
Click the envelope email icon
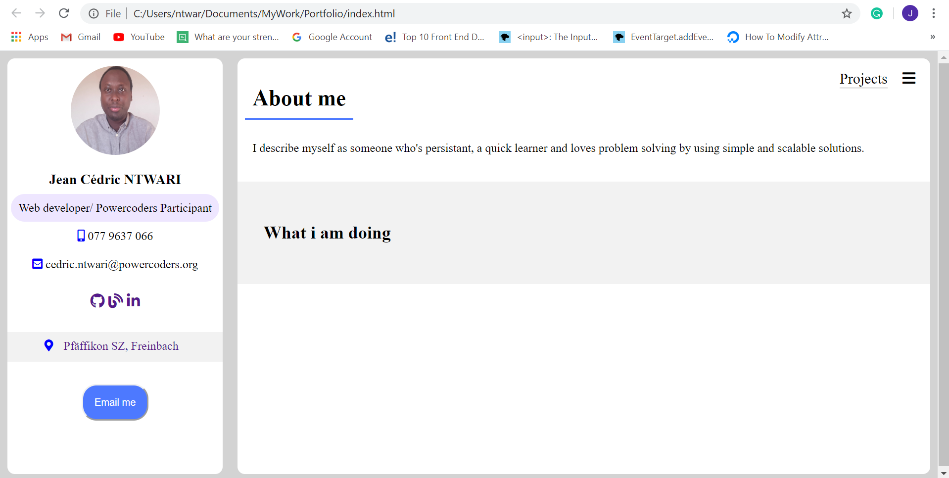tap(38, 264)
